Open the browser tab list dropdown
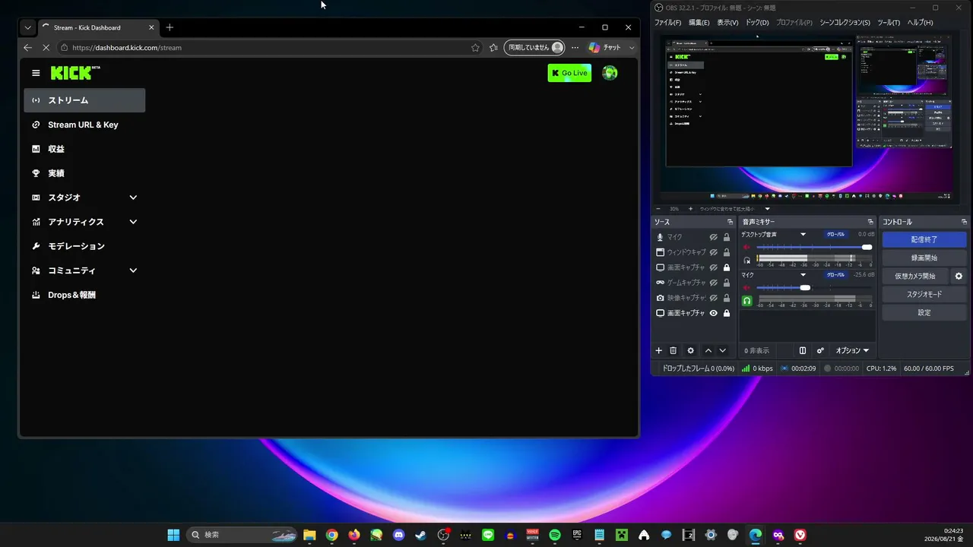The height and width of the screenshot is (547, 973). [x=28, y=27]
